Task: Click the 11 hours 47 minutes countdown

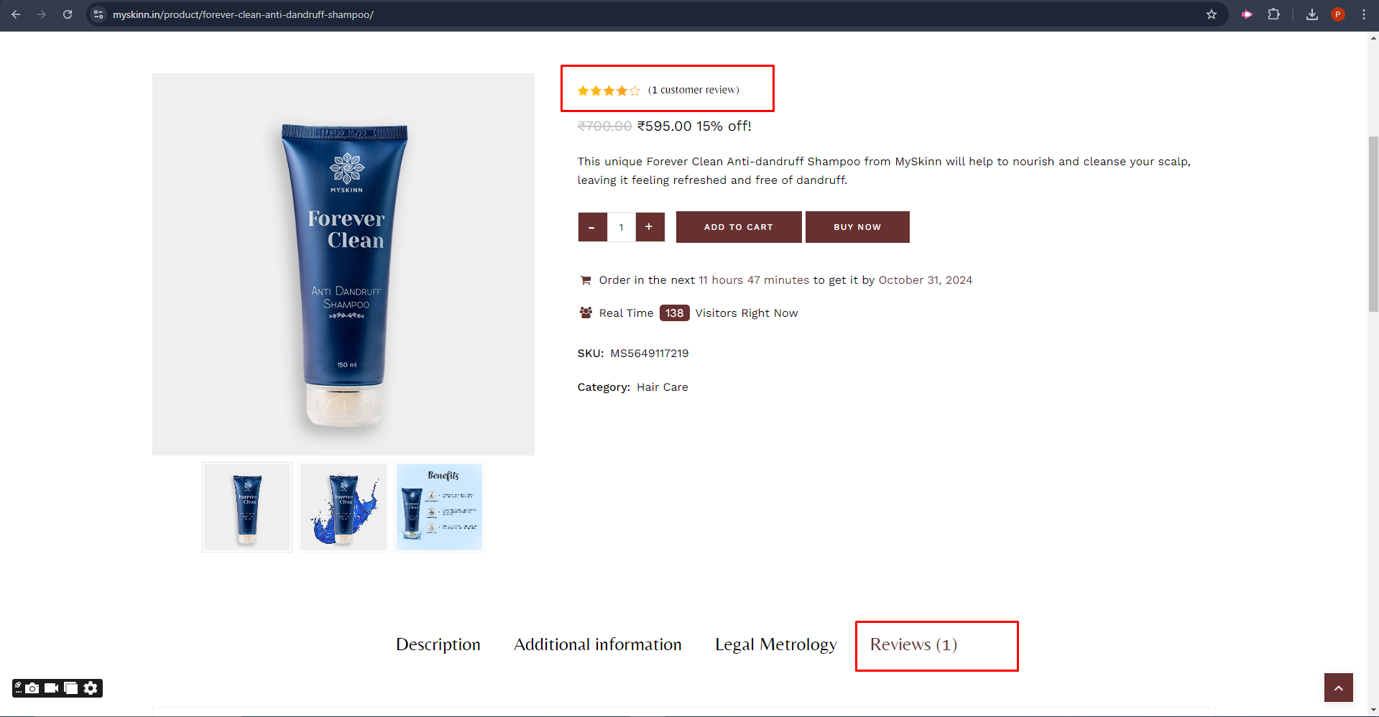Action: point(754,280)
